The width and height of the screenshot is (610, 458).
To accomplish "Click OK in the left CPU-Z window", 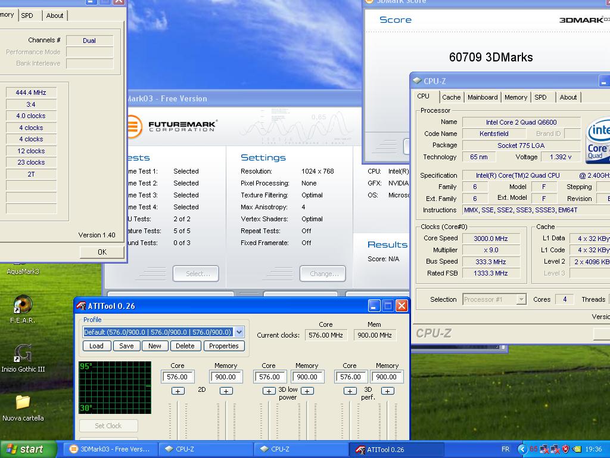I will coord(102,252).
